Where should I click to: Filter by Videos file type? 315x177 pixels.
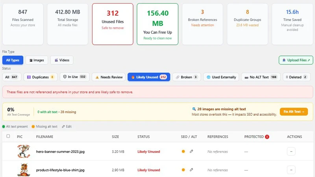pyautogui.click(x=62, y=60)
